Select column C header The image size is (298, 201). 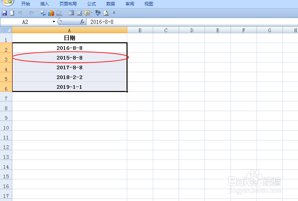(x=166, y=30)
